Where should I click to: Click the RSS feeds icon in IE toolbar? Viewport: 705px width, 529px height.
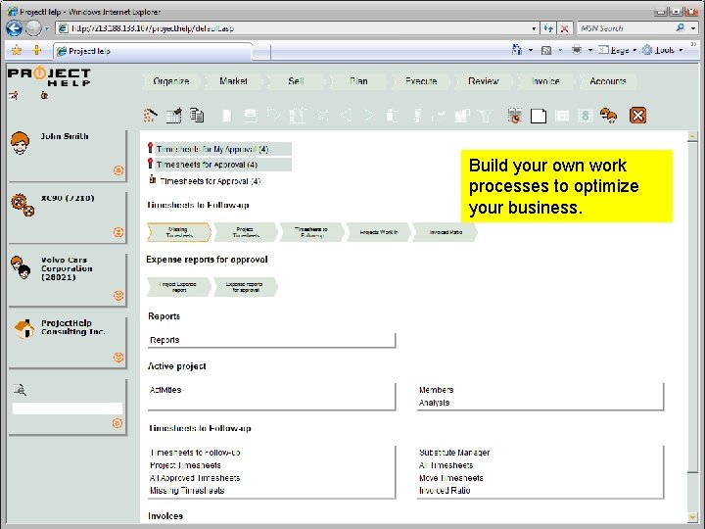coord(546,50)
